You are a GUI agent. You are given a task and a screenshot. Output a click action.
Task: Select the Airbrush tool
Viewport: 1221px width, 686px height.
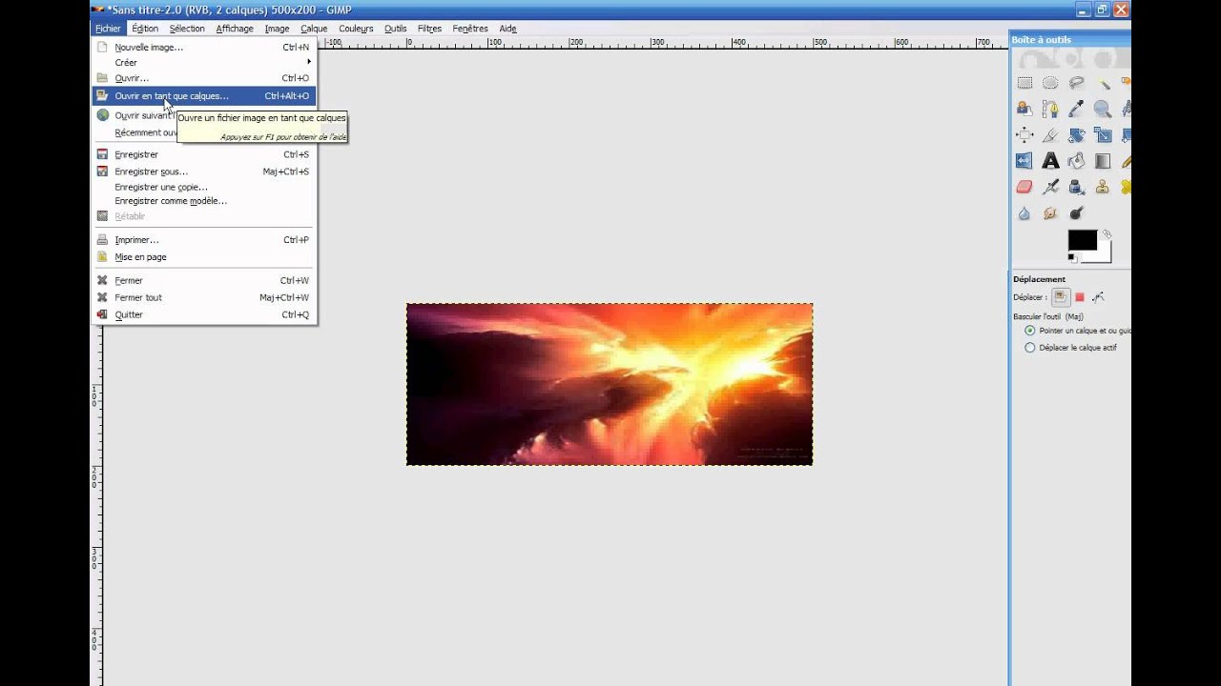coord(1050,187)
